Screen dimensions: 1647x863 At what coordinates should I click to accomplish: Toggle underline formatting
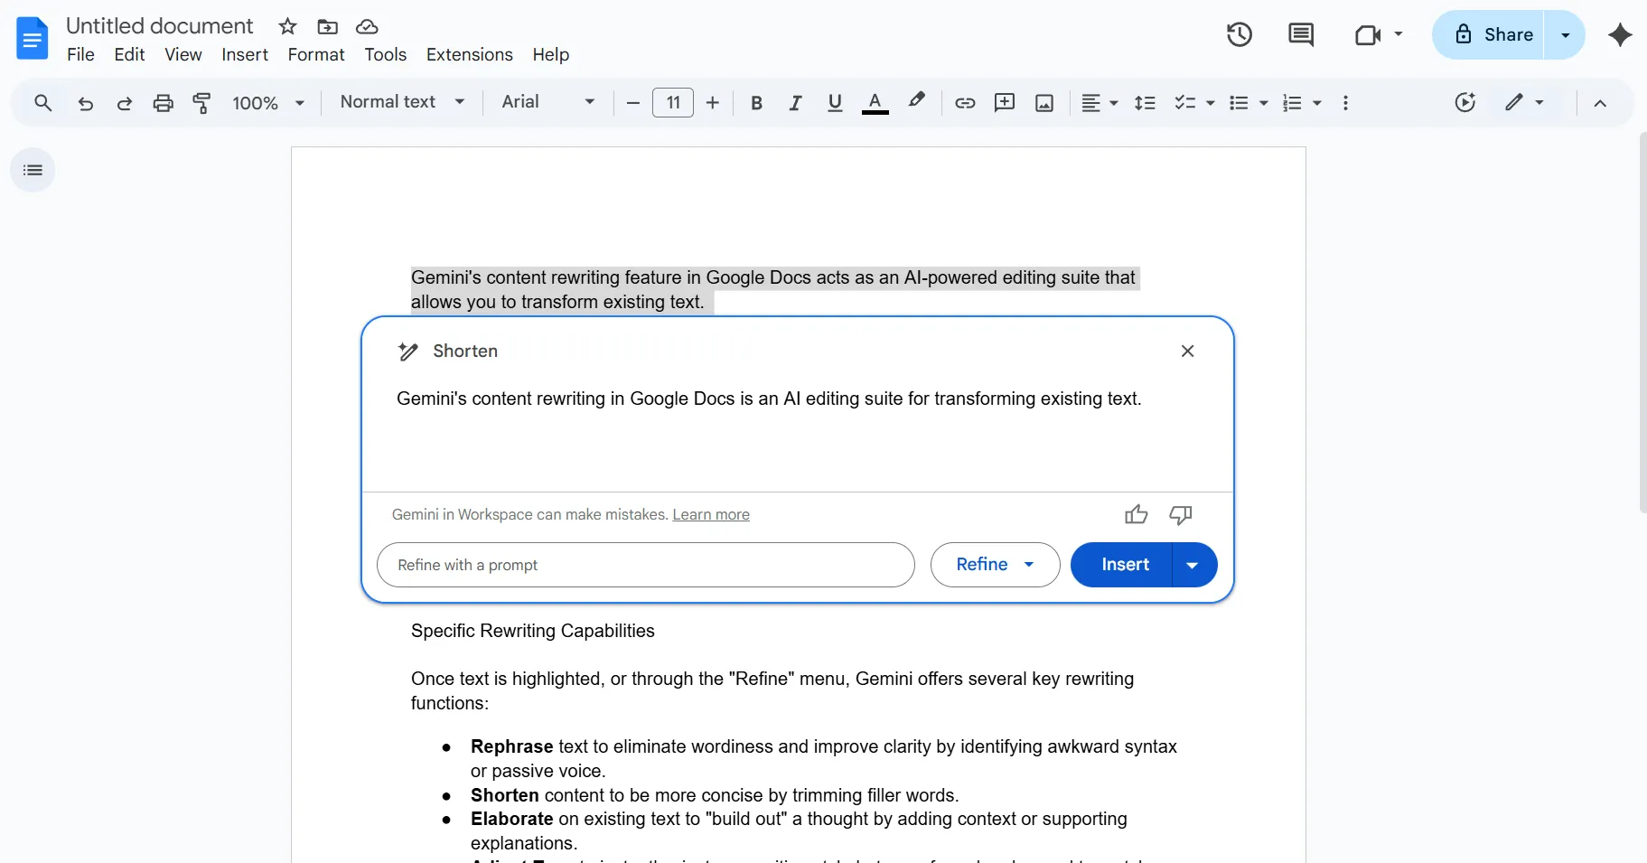(x=835, y=103)
